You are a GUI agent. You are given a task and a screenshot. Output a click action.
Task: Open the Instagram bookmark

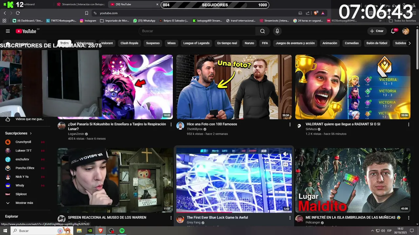pyautogui.click(x=88, y=21)
